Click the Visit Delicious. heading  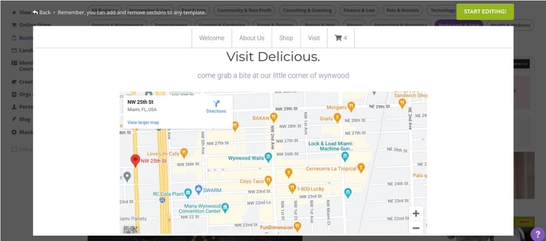pos(273,57)
